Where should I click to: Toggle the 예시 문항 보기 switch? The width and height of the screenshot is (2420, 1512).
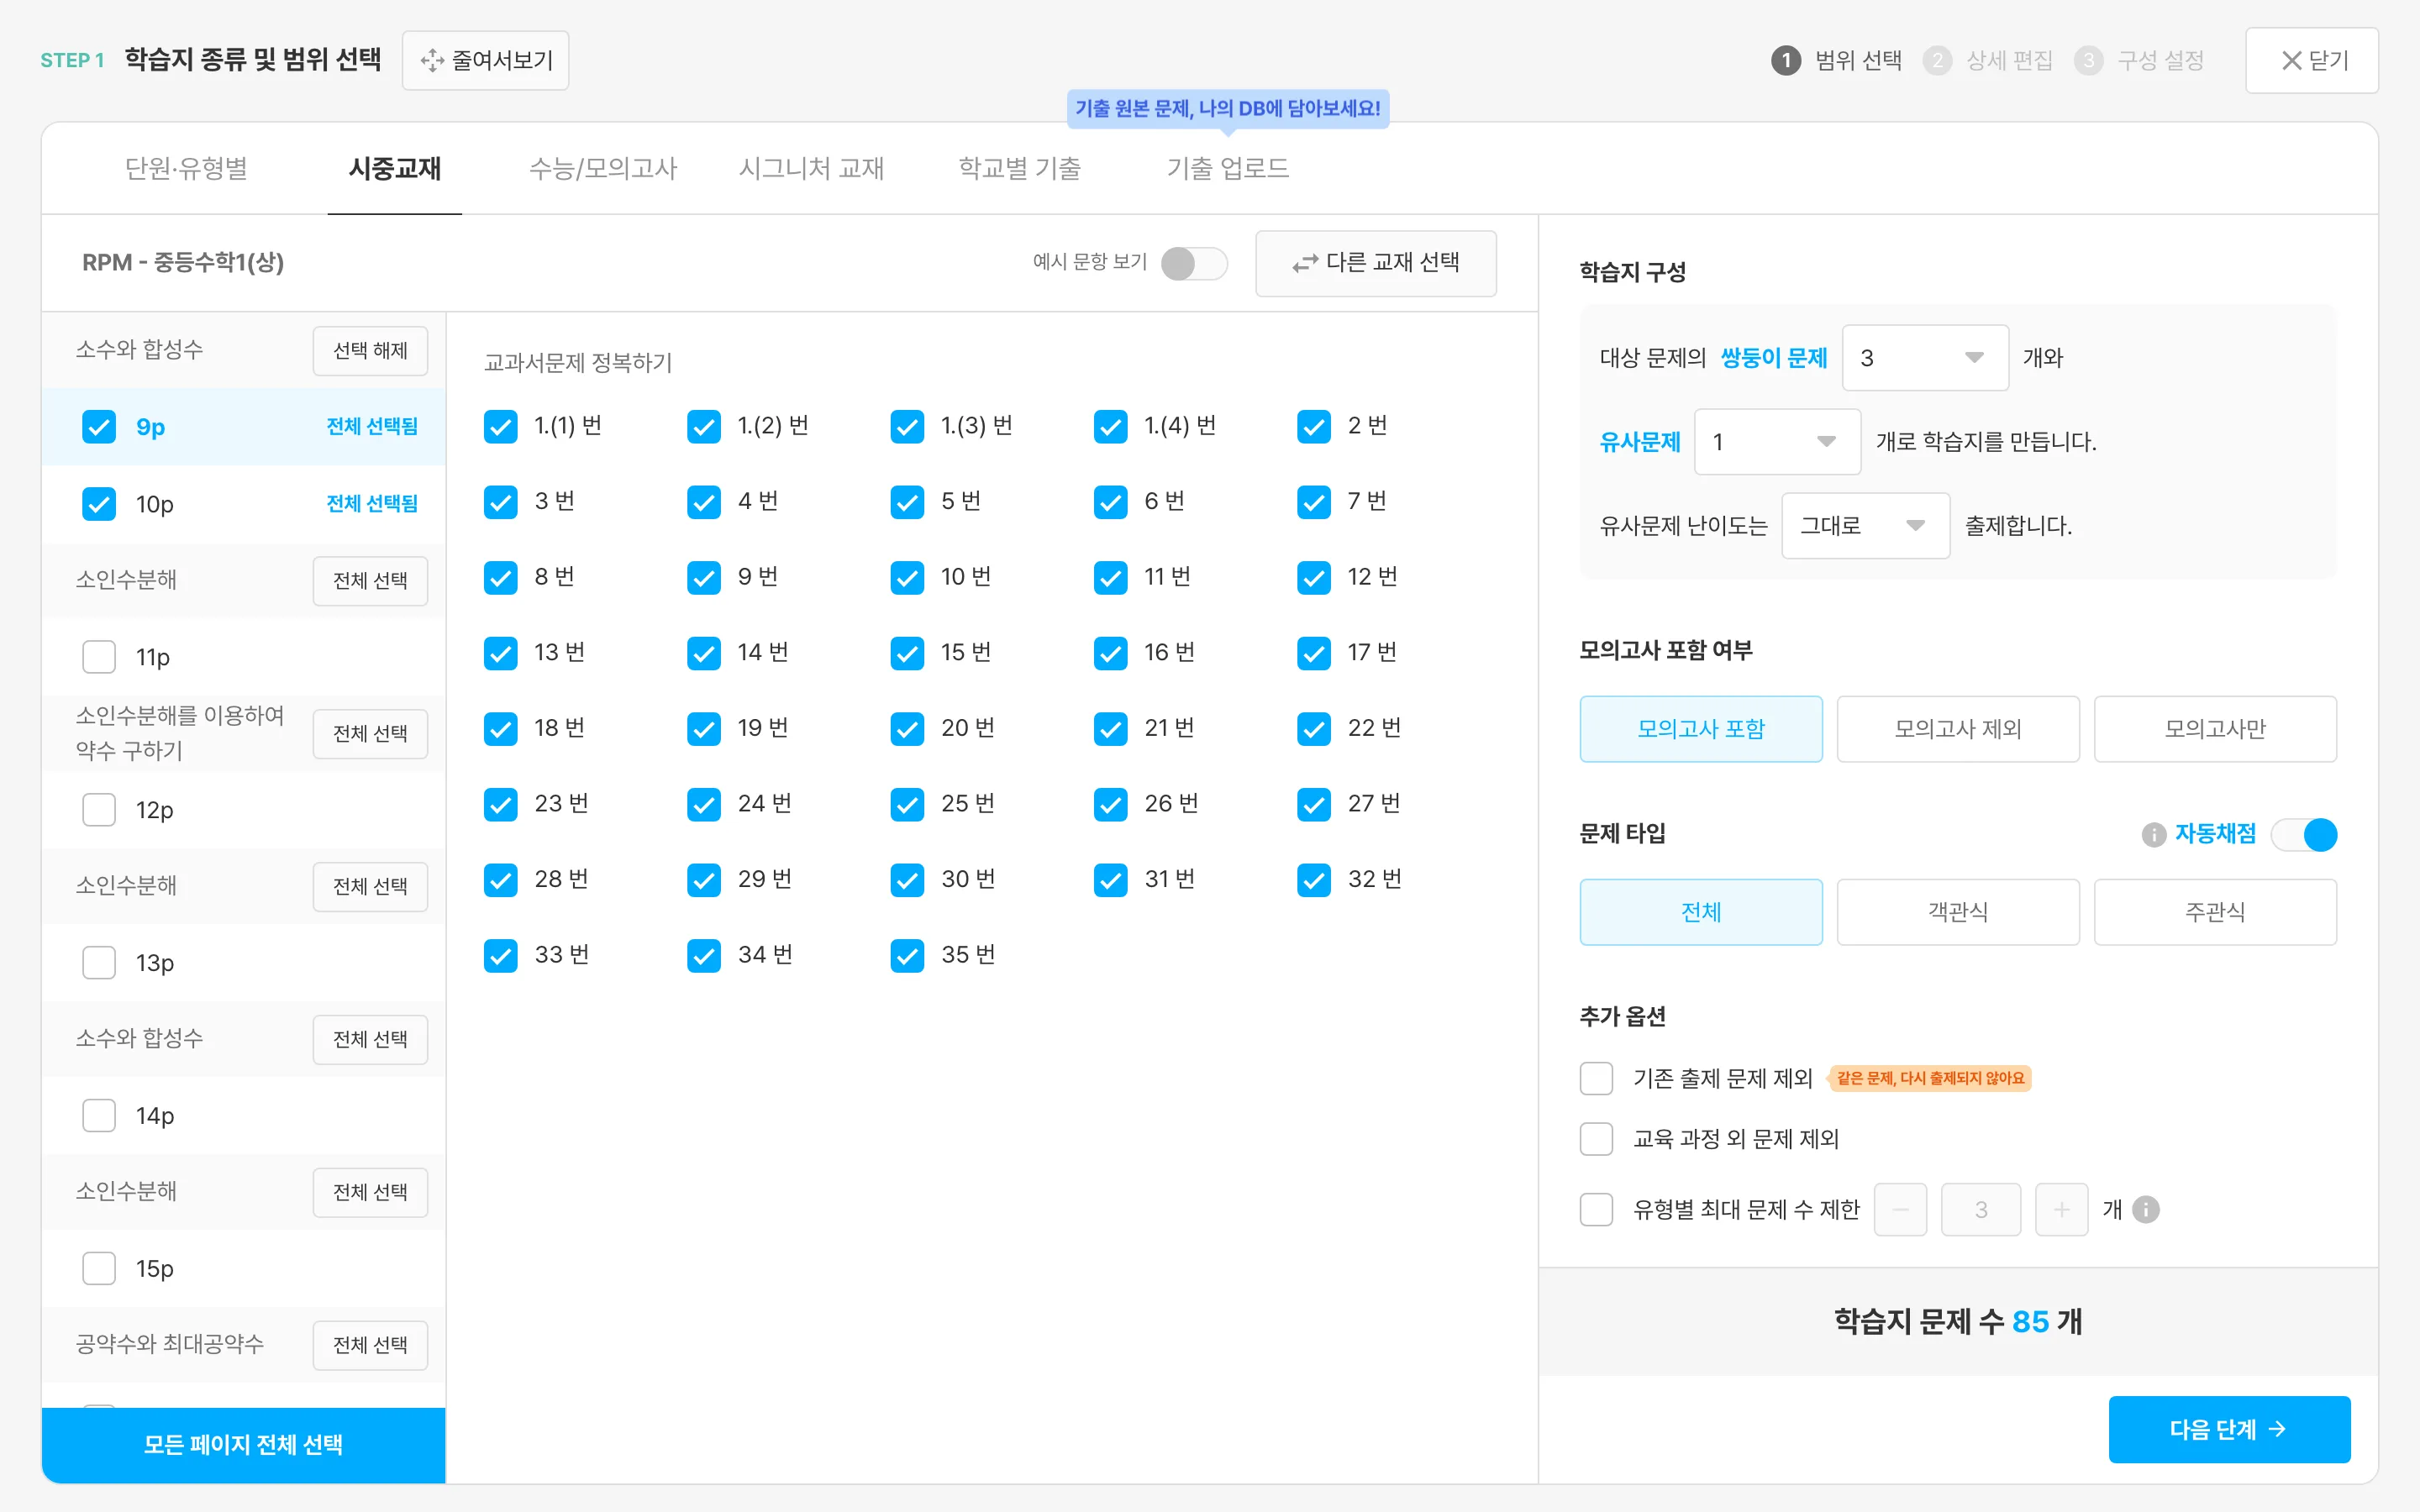click(x=1194, y=263)
